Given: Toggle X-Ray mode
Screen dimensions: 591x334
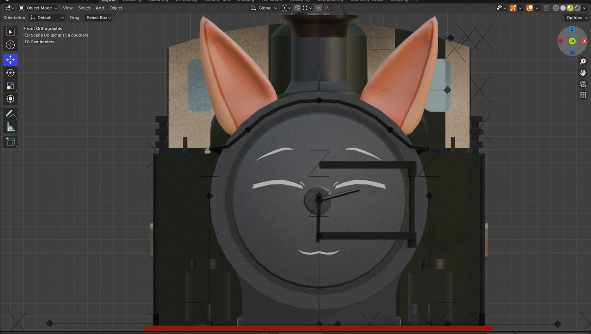Looking at the screenshot, I should (547, 8).
